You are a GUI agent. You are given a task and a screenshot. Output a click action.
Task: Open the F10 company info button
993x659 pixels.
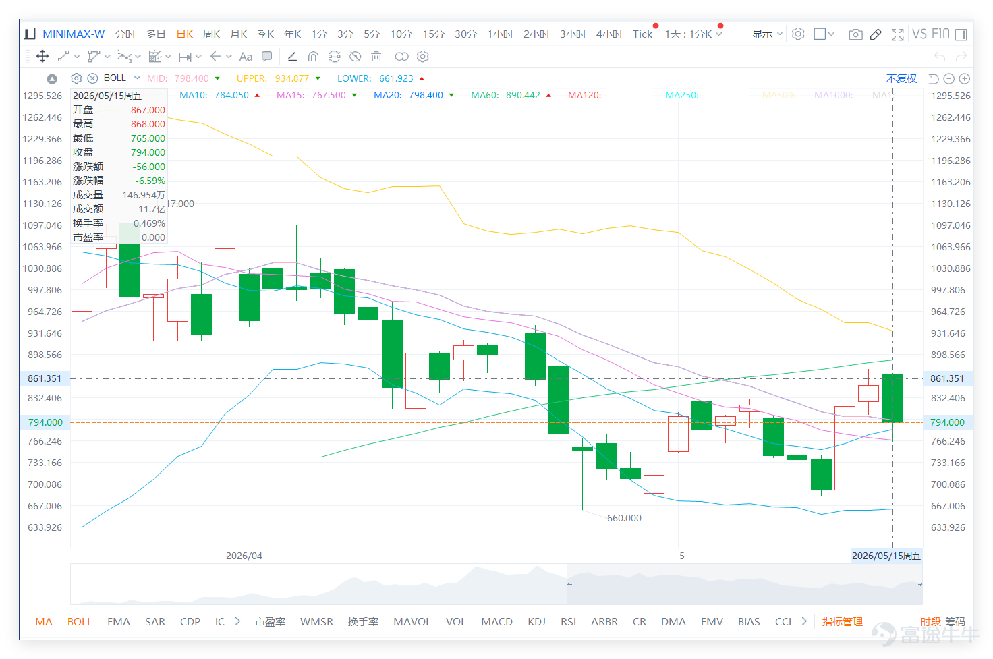click(940, 34)
